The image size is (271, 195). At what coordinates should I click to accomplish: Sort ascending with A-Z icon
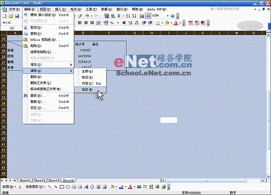(x=128, y=16)
